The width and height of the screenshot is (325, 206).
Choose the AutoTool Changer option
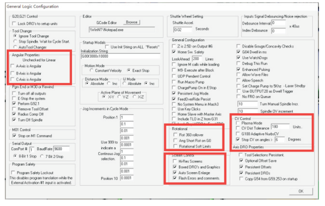pyautogui.click(x=15, y=47)
